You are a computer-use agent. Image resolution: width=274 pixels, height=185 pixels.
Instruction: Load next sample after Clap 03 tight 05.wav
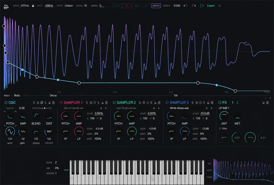[x=159, y=108]
